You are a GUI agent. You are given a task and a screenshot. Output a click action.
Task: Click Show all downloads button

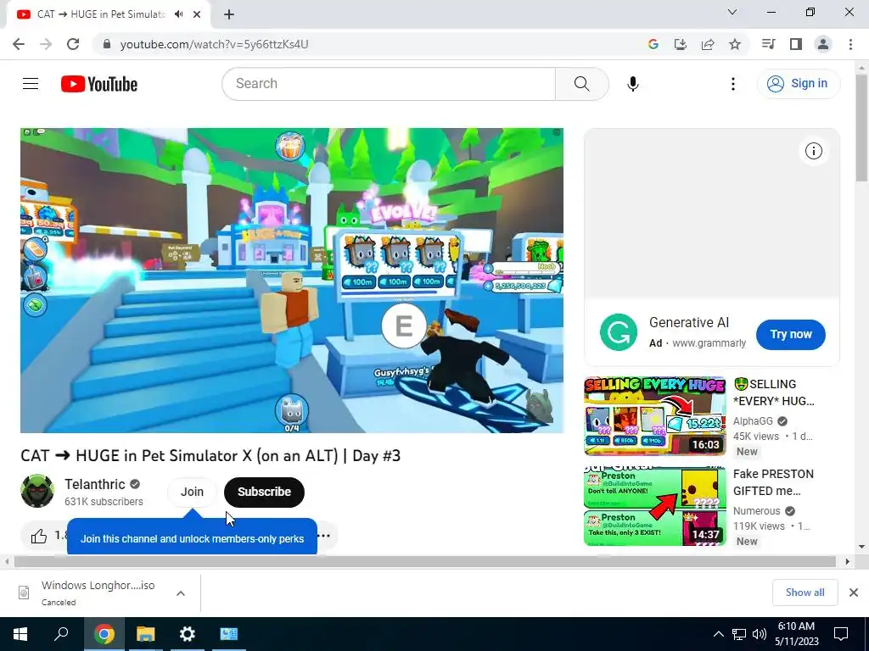(805, 593)
